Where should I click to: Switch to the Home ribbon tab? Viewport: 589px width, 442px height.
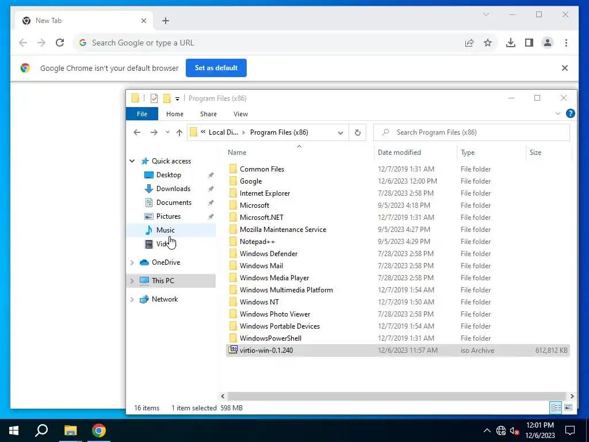click(x=175, y=114)
